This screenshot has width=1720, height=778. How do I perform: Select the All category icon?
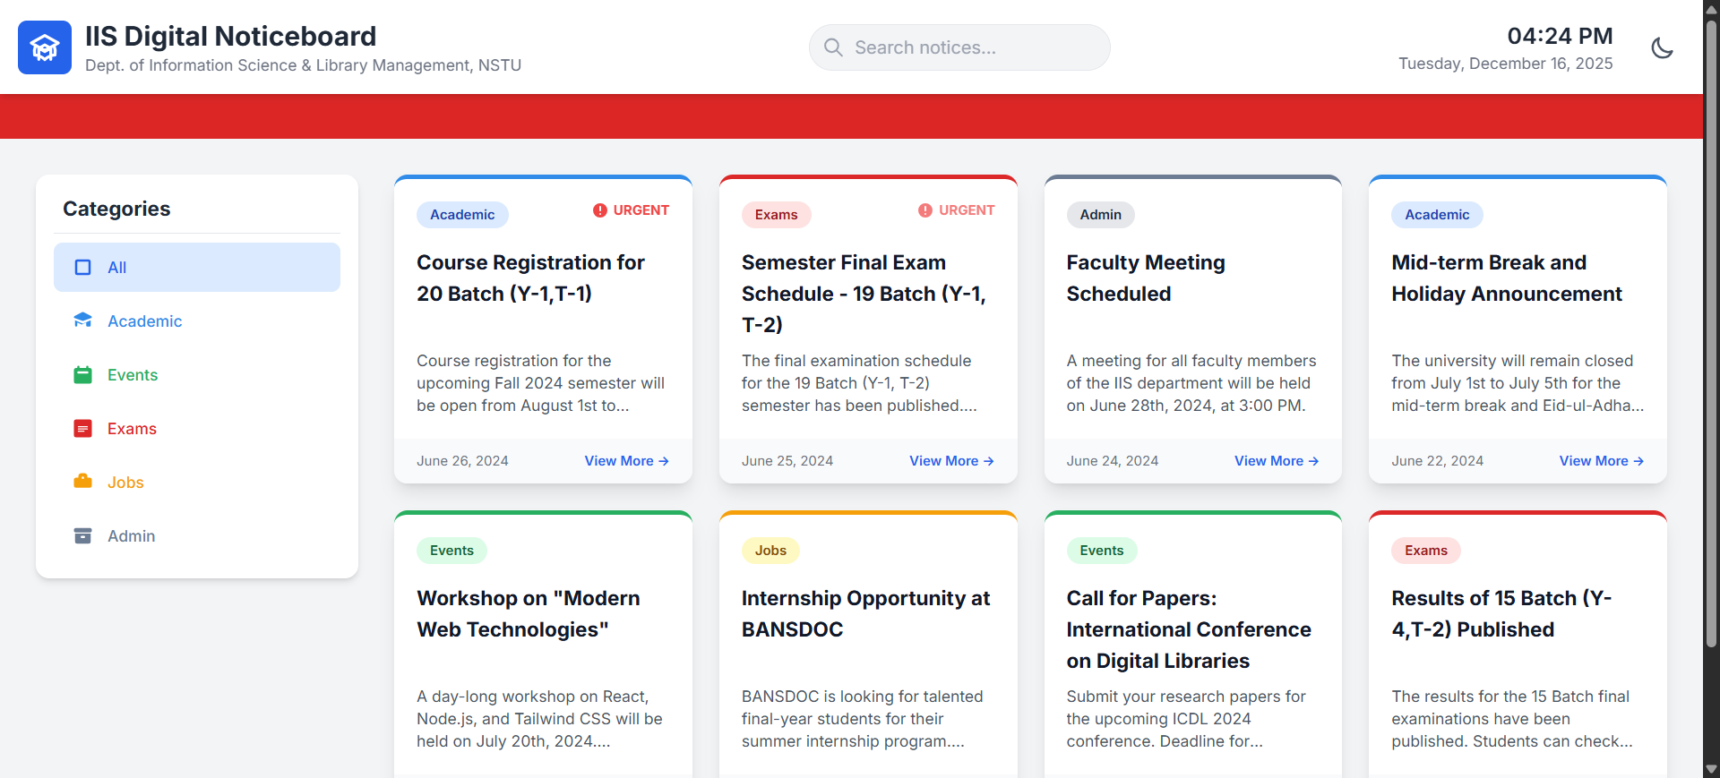click(82, 268)
